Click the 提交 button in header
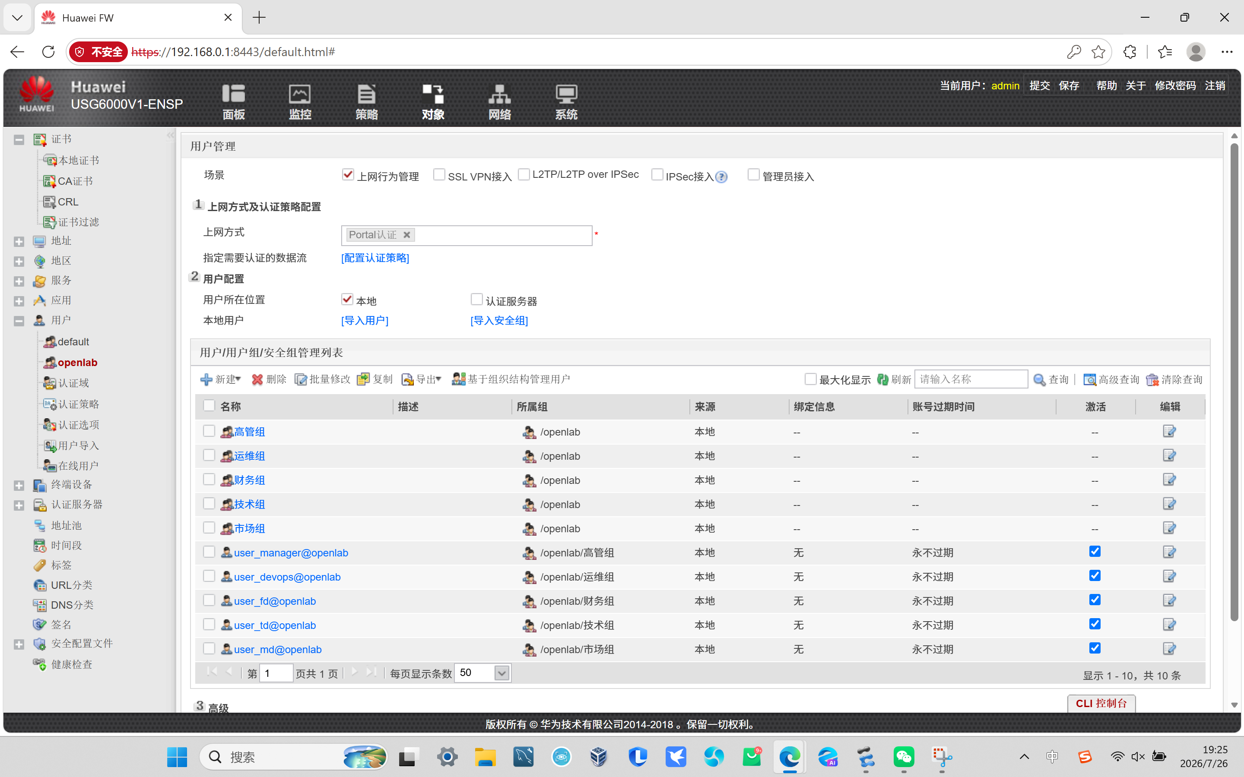 [1039, 85]
